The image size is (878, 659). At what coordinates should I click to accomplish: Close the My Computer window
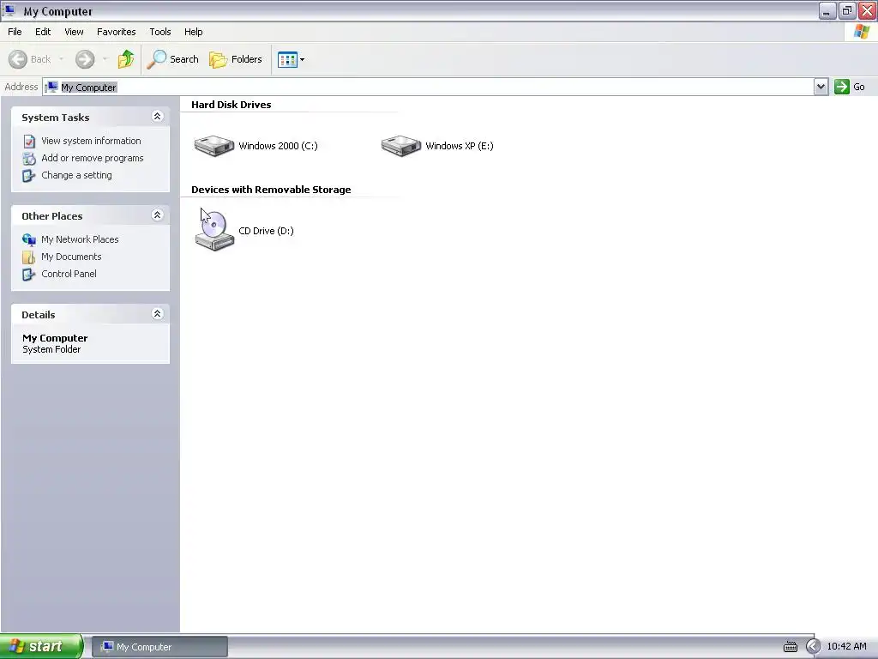coord(868,10)
